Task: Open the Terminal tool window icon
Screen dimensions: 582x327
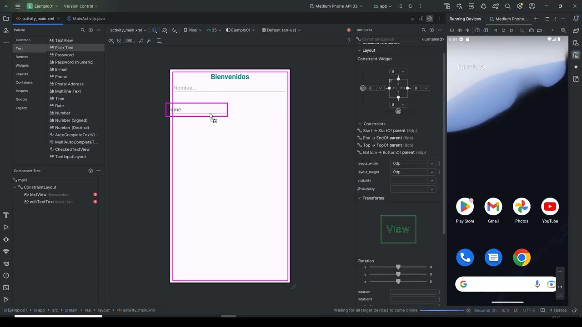Action: pos(6,287)
